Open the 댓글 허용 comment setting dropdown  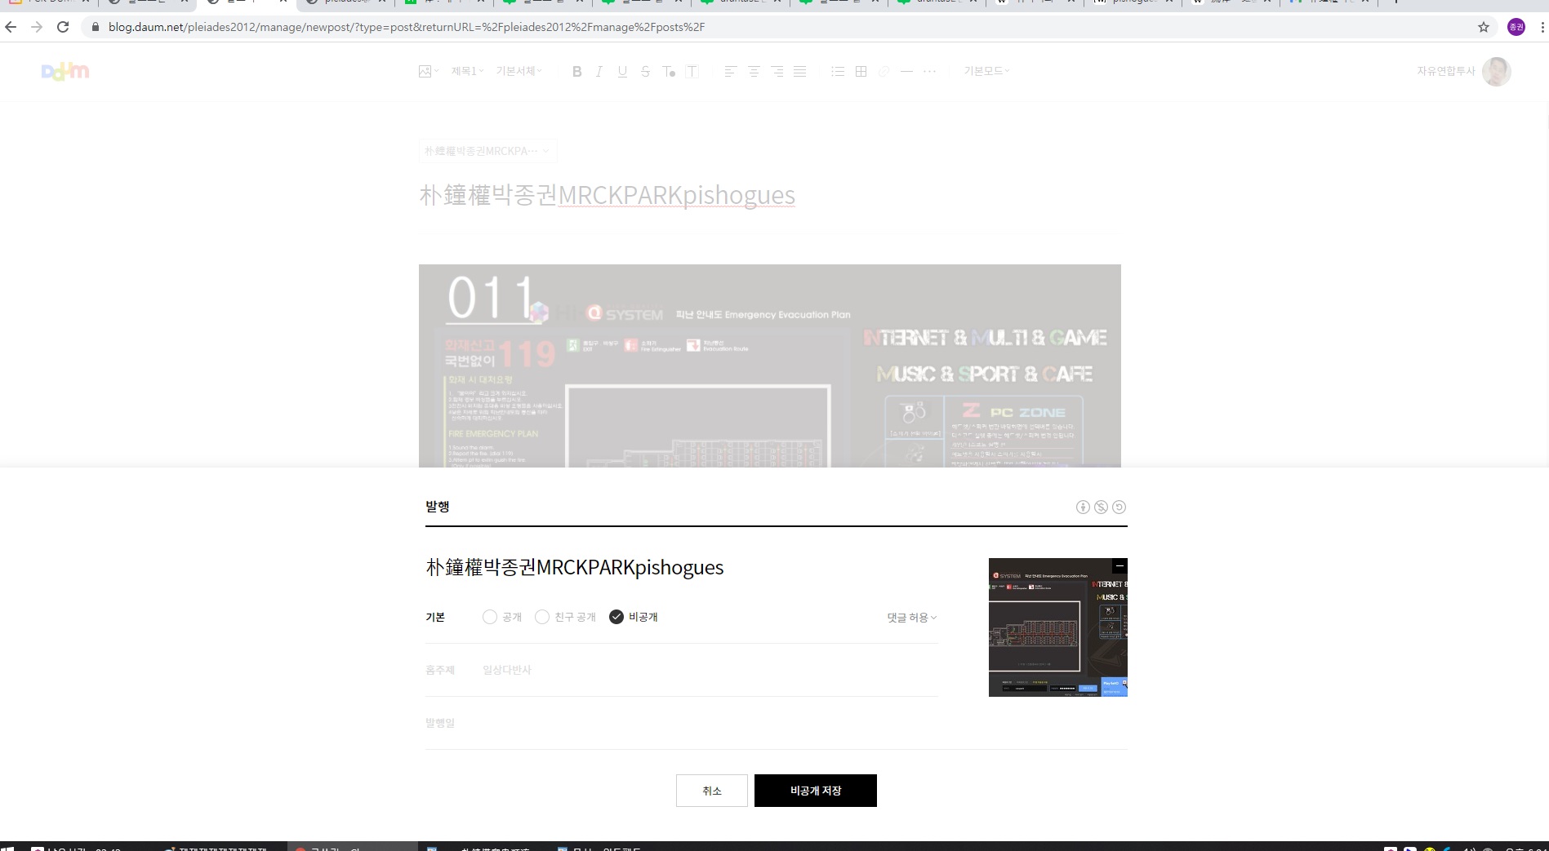tap(912, 618)
